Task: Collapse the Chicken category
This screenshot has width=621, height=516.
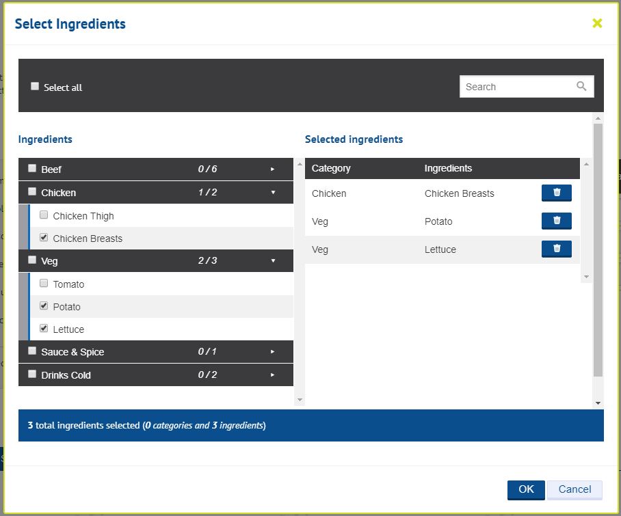Action: click(x=272, y=193)
